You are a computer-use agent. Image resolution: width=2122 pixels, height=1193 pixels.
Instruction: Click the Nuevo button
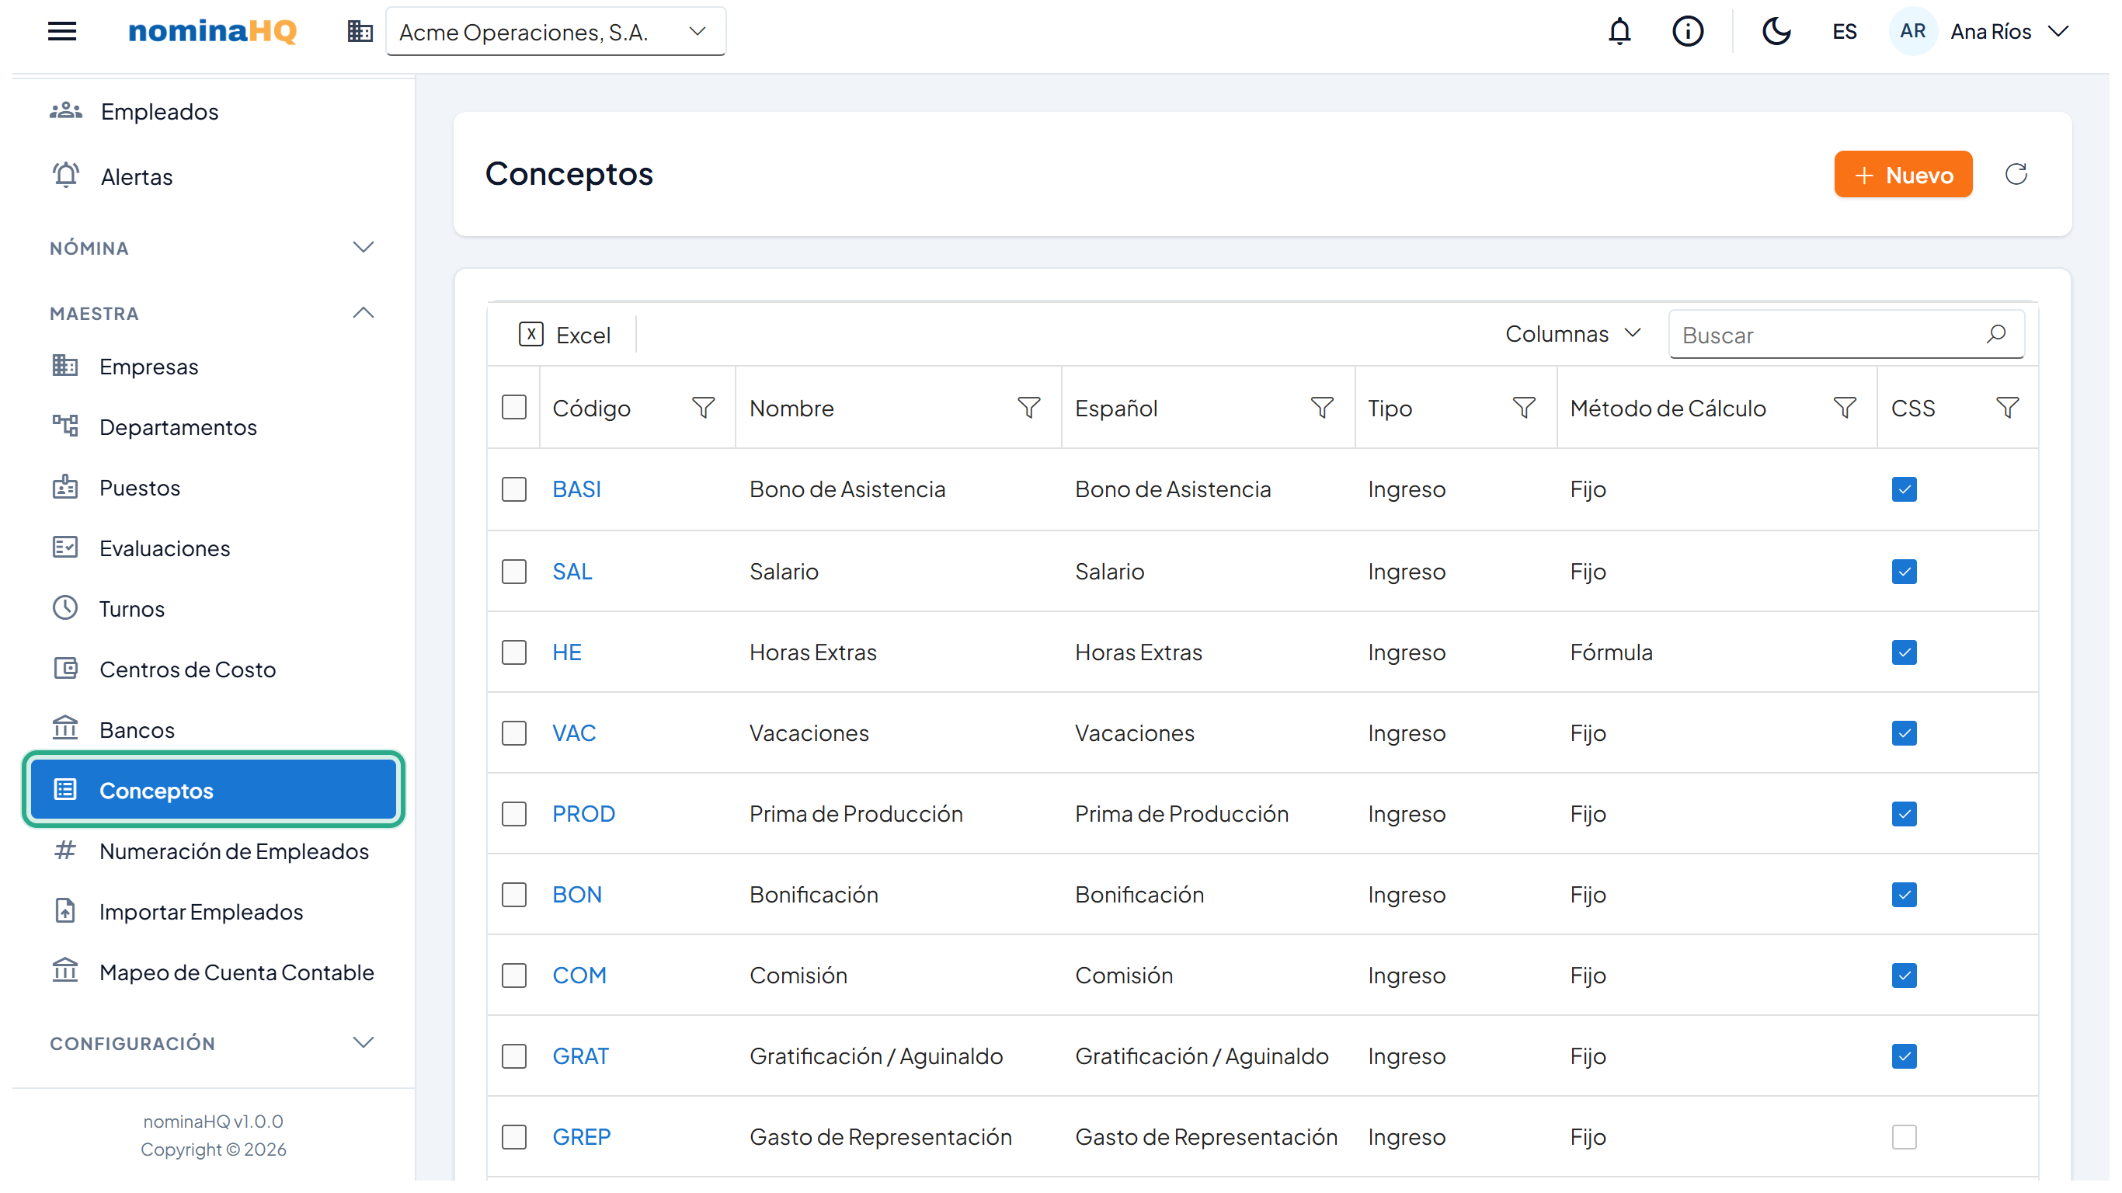[x=1902, y=174]
